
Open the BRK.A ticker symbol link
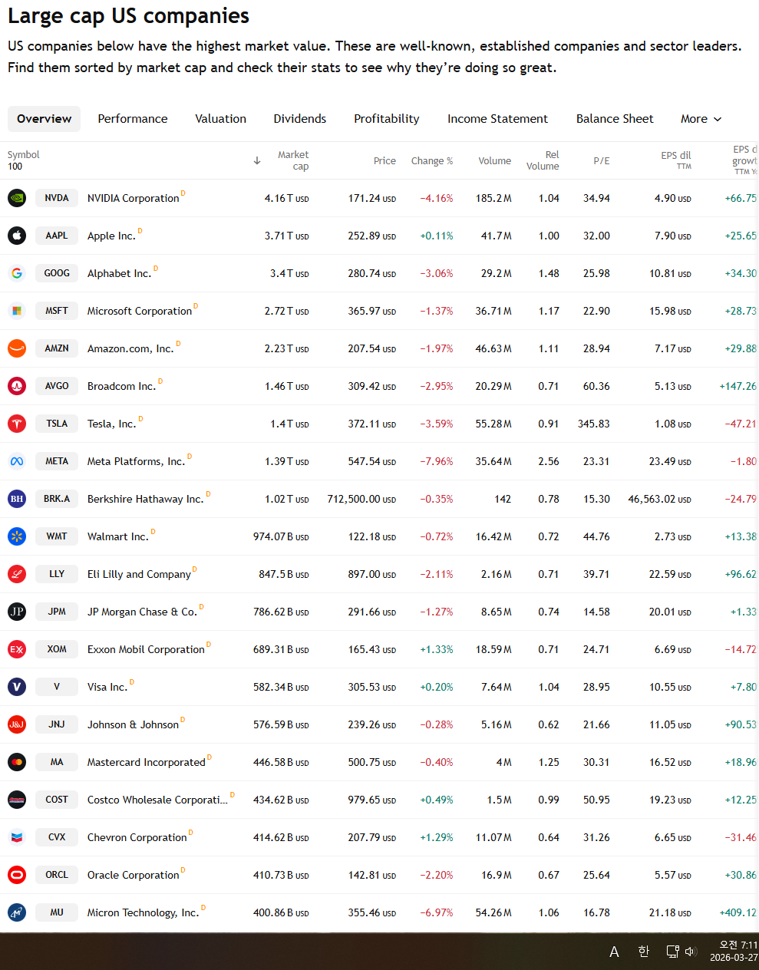point(57,499)
